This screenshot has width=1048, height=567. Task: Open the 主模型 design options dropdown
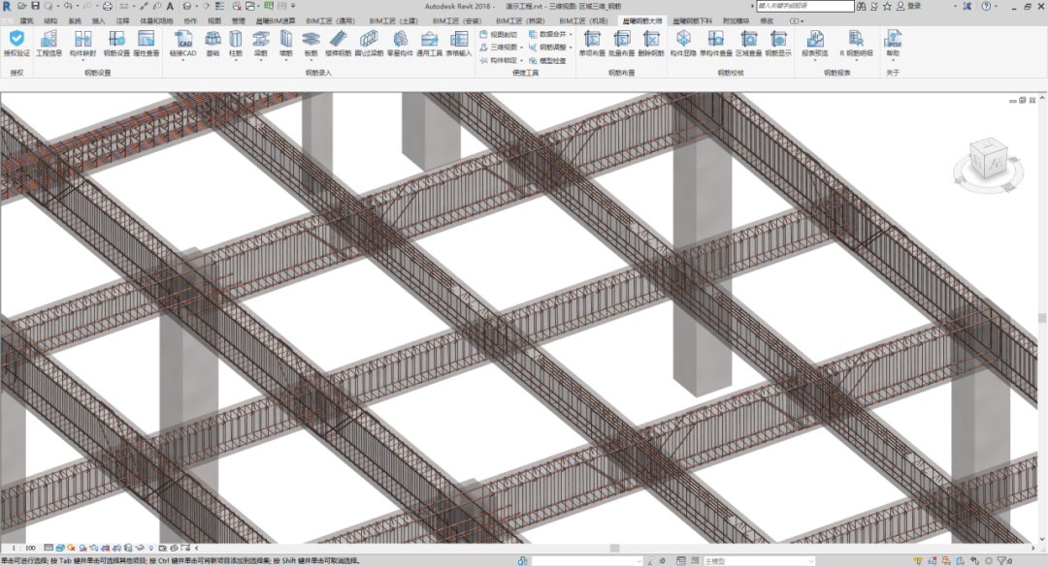pos(759,561)
